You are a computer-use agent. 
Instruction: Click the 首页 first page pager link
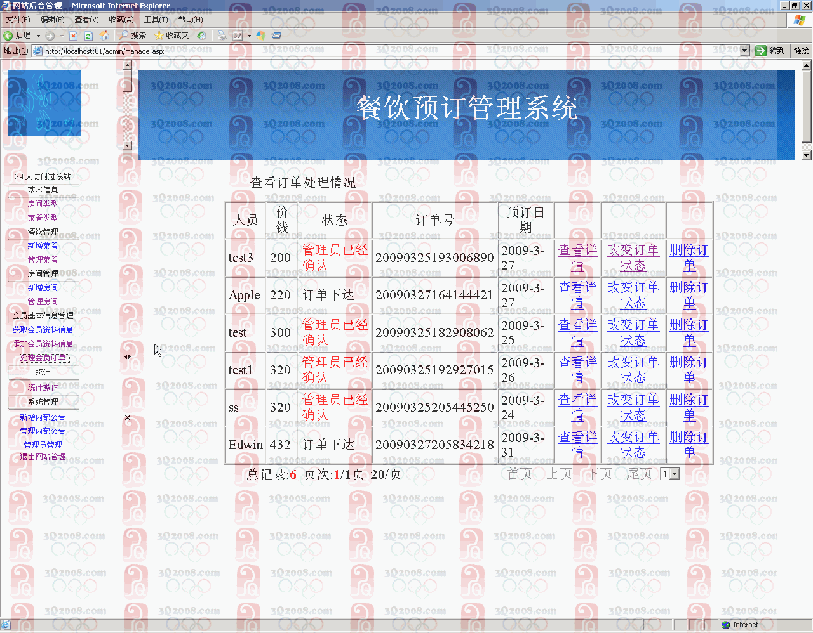520,474
